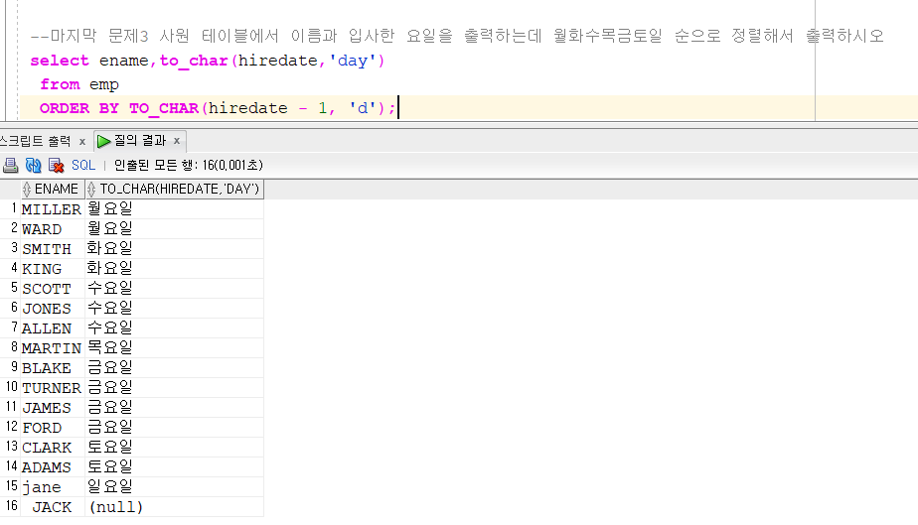Click the from emp line in editor
This screenshot has width=918, height=525.
[x=79, y=84]
